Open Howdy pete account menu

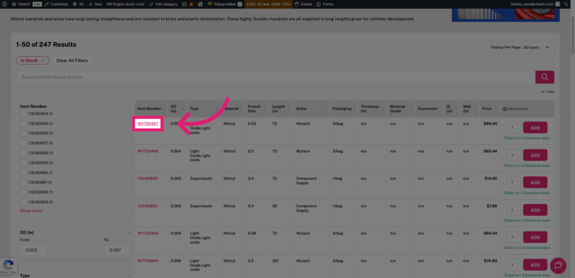pos(535,4)
